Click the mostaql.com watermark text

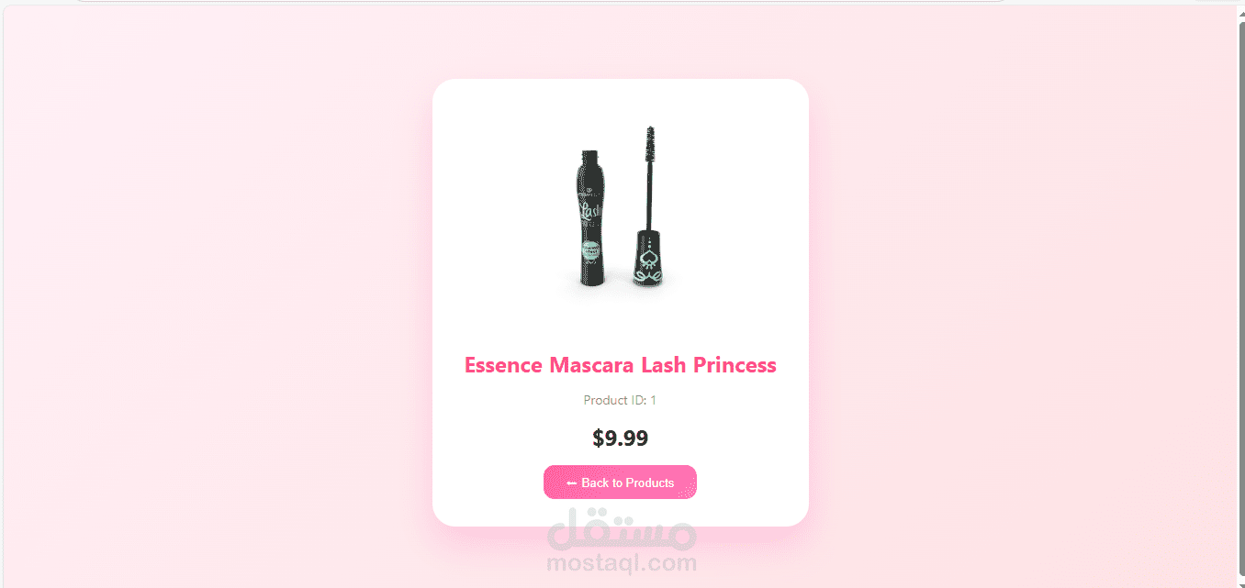tap(622, 562)
